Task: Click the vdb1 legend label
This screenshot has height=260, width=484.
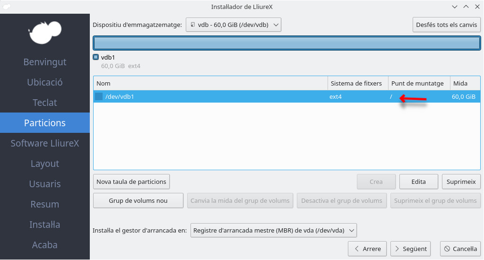Action: coord(108,57)
